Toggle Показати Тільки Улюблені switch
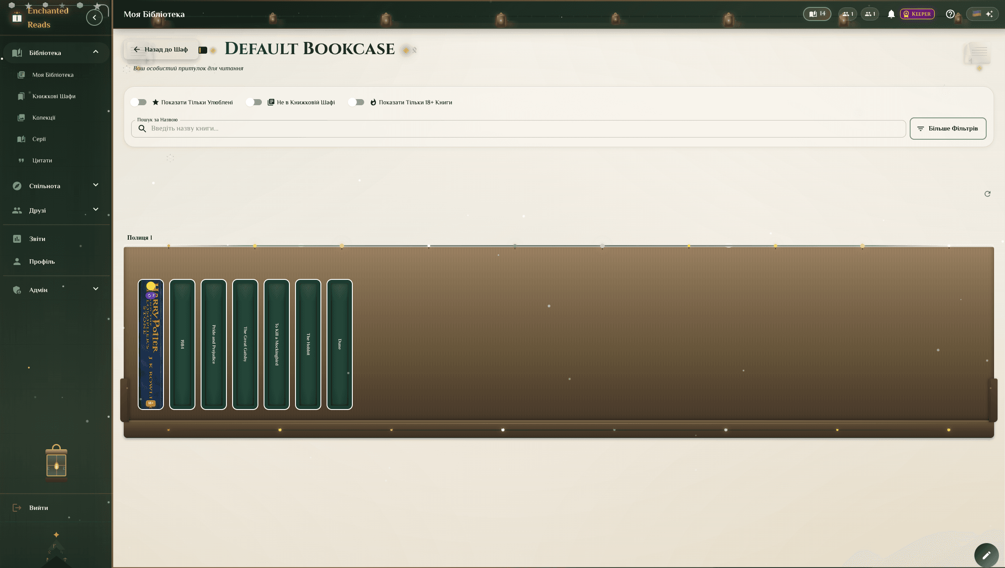 (139, 102)
